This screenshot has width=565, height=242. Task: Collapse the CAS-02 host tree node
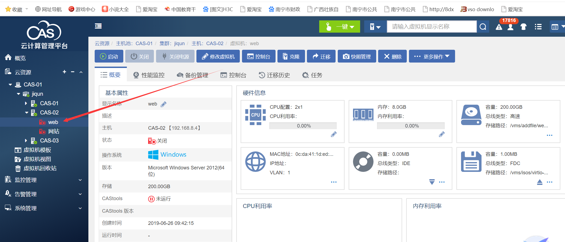pyautogui.click(x=27, y=113)
